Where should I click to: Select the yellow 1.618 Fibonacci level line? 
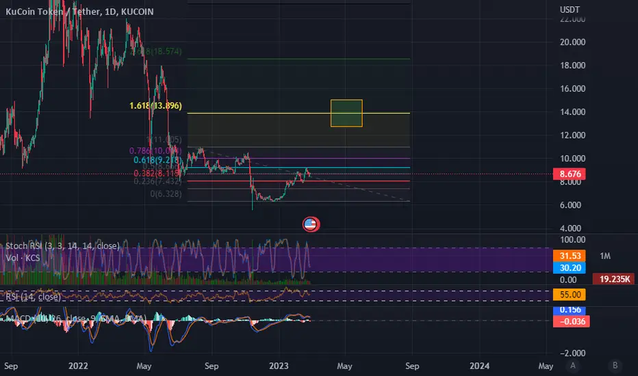298,113
